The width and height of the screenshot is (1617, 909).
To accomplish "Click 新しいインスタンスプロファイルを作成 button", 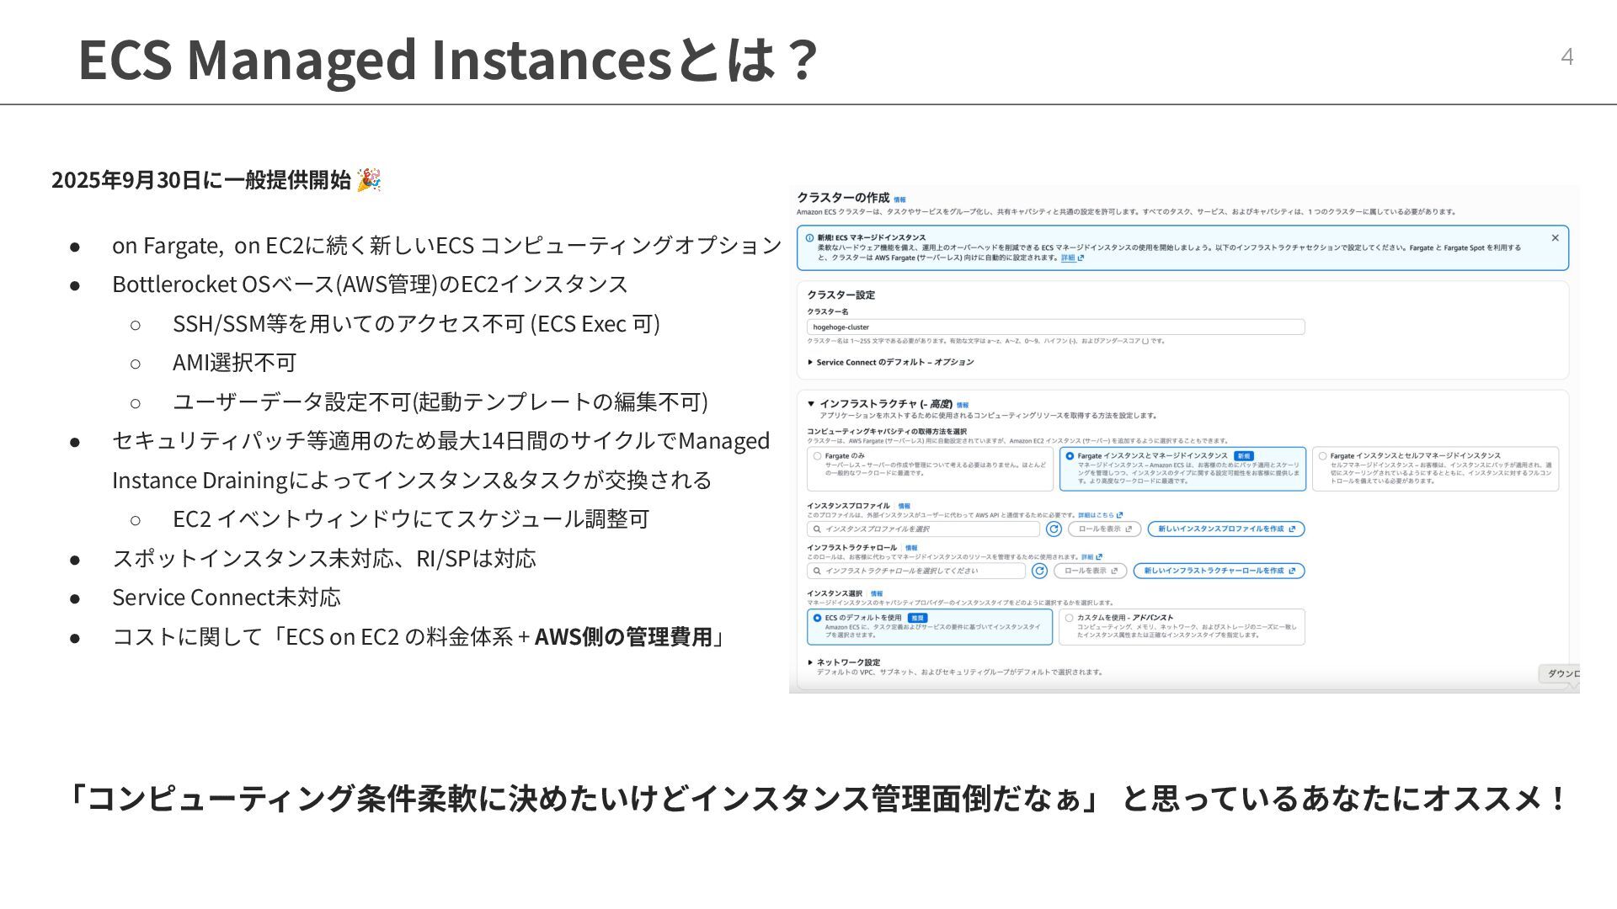I will tap(1225, 529).
